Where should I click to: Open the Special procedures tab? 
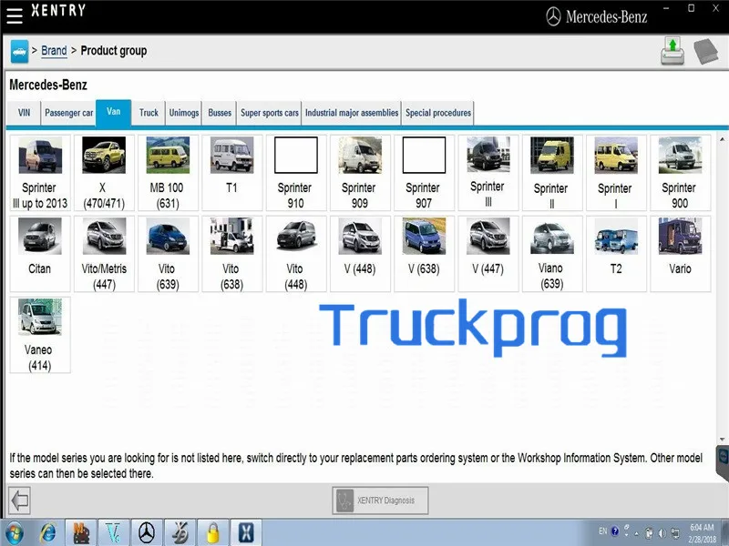(438, 113)
